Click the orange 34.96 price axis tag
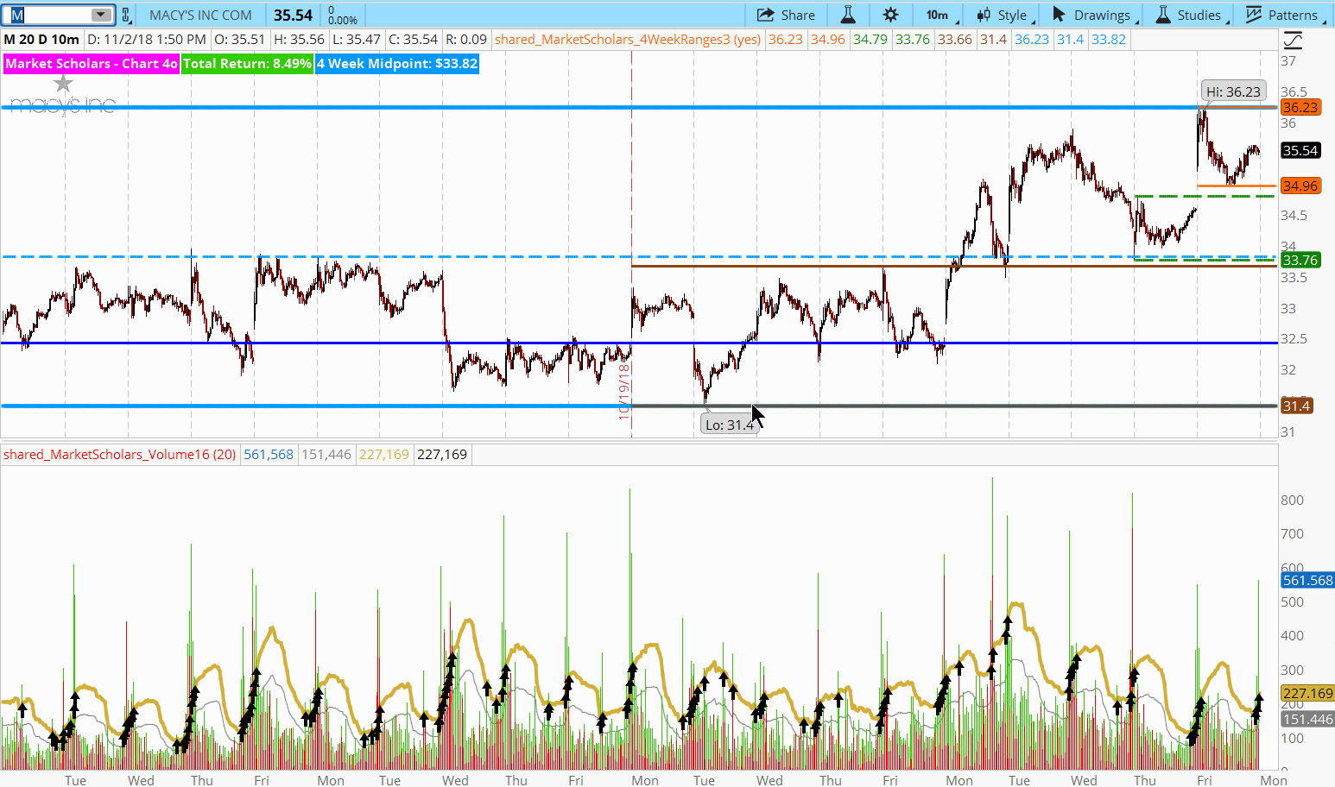 (x=1300, y=186)
